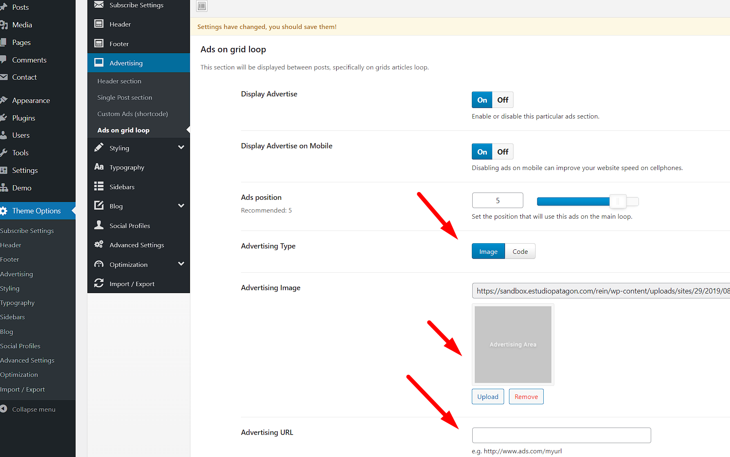The image size is (730, 457).
Task: Select Code as Advertising Type
Action: point(520,251)
